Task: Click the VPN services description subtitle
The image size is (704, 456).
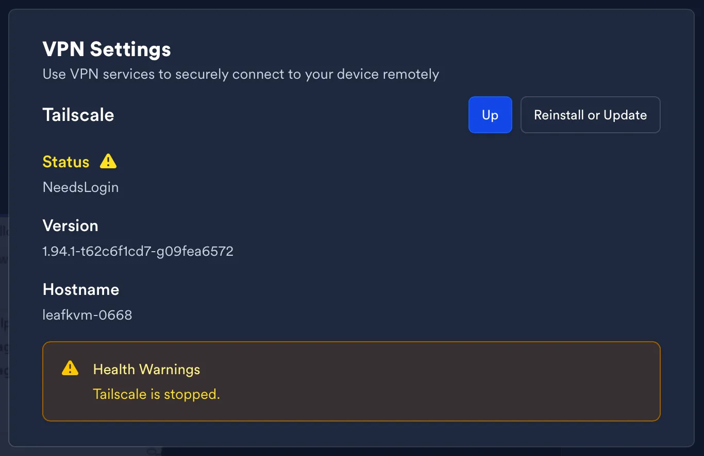Action: click(x=241, y=74)
